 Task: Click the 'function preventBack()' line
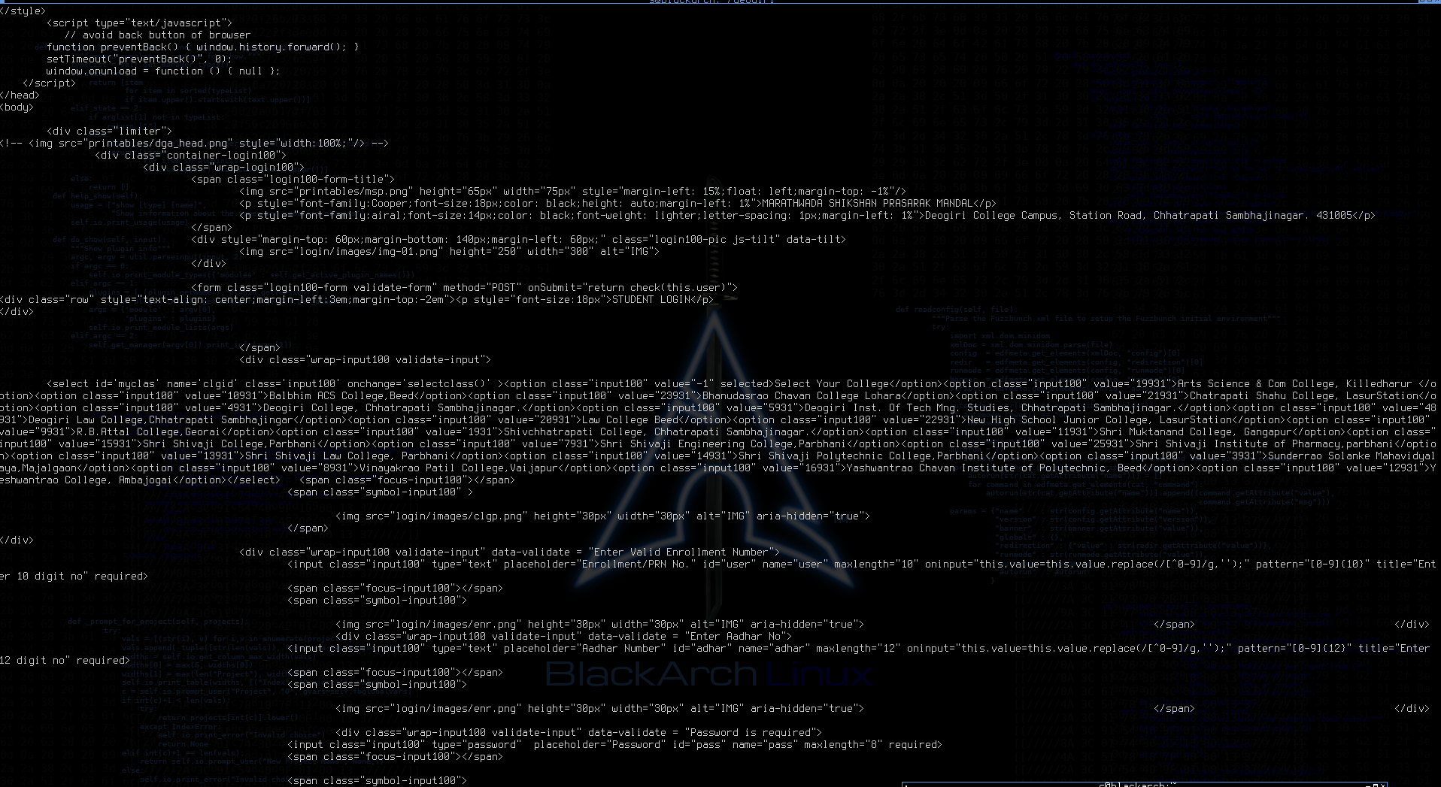[x=202, y=47]
